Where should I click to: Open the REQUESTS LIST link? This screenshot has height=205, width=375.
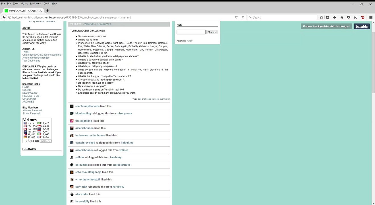(x=32, y=96)
